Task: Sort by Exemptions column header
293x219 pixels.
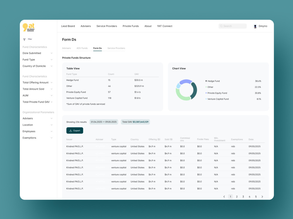Action: pos(237,139)
